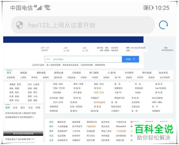Viewport: 179px width, 145px height.
Task: Switch to the 生活 news tab
Action: coord(30,108)
